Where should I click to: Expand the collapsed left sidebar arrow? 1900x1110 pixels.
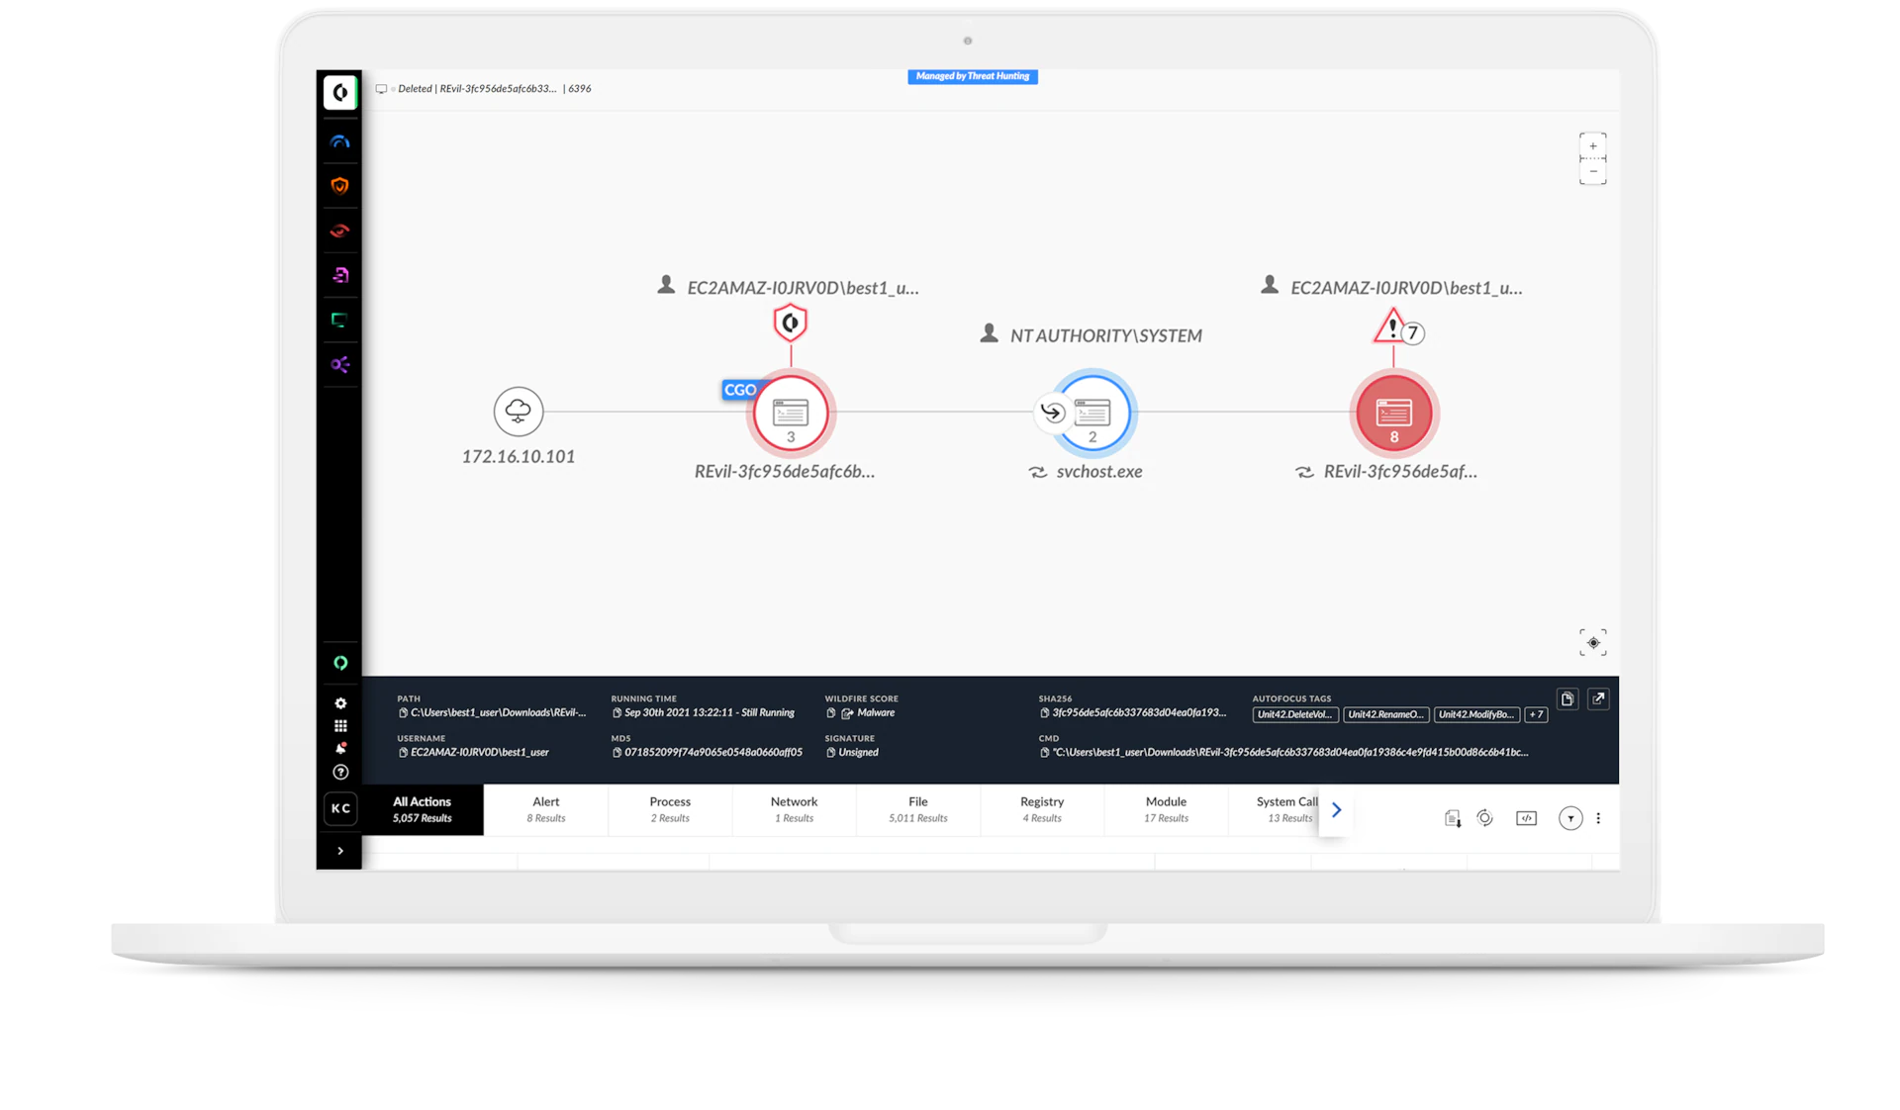340,851
